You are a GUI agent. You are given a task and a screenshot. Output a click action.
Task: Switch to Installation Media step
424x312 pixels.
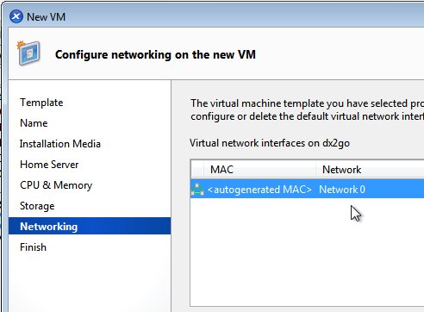tap(60, 144)
